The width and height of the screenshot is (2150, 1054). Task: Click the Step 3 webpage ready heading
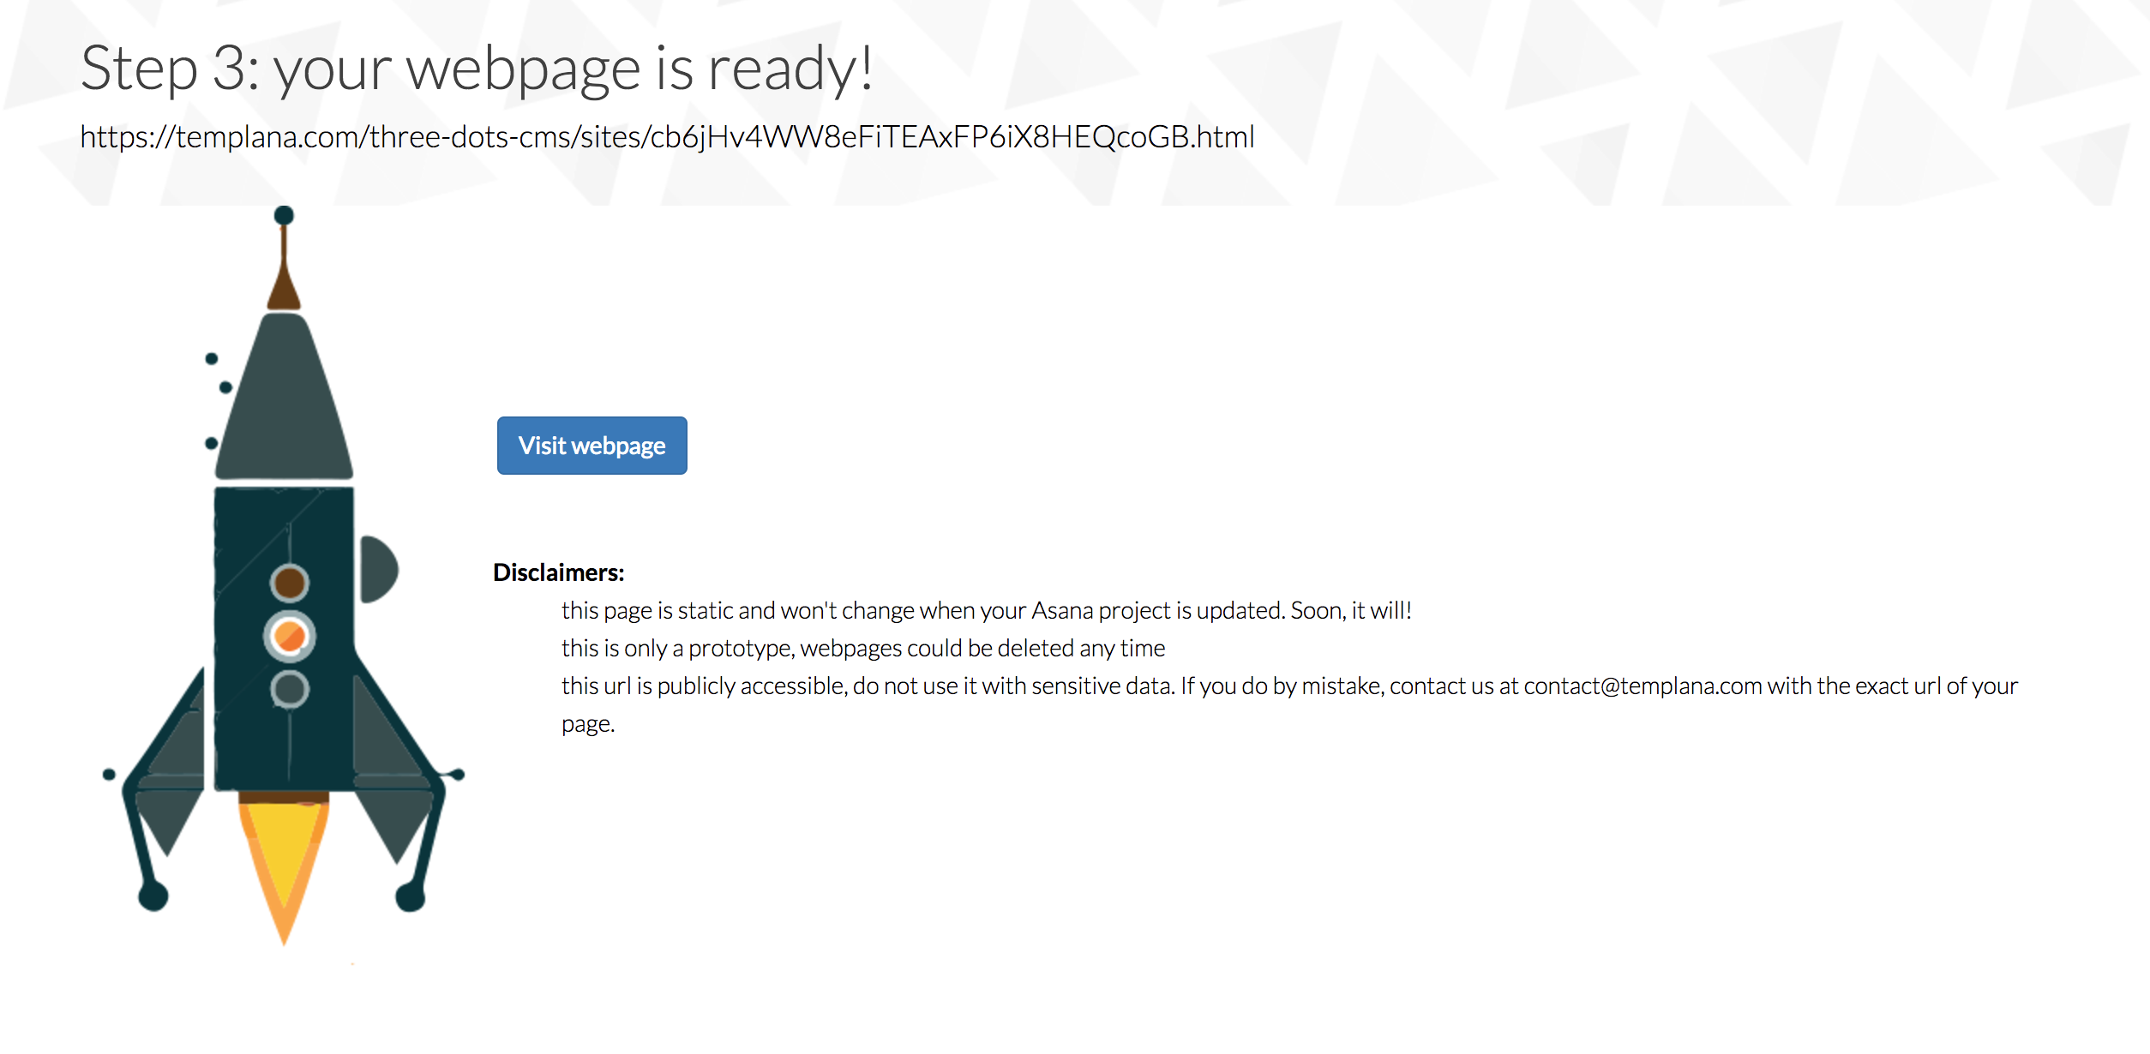(477, 69)
